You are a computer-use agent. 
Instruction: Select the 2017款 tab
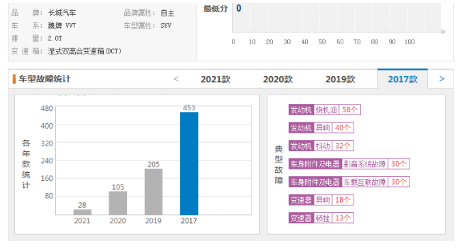[x=403, y=79]
